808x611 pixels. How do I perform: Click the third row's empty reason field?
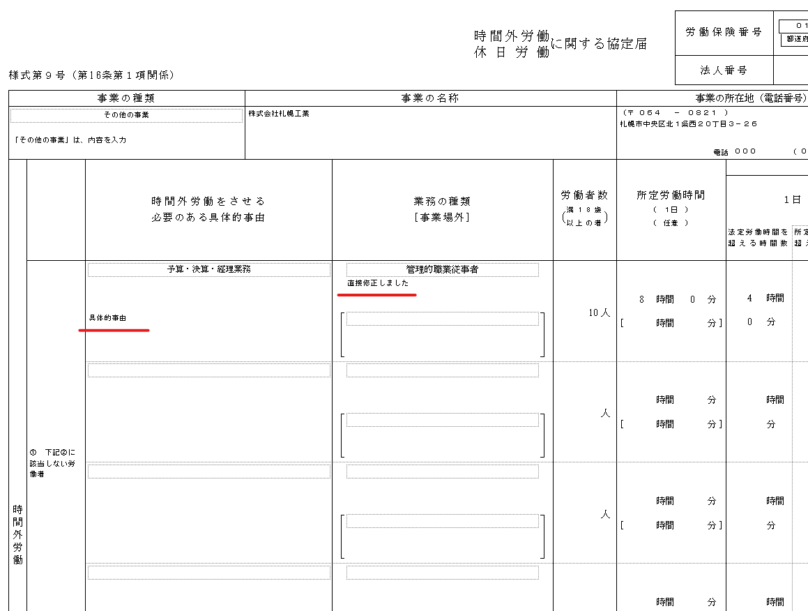[208, 472]
